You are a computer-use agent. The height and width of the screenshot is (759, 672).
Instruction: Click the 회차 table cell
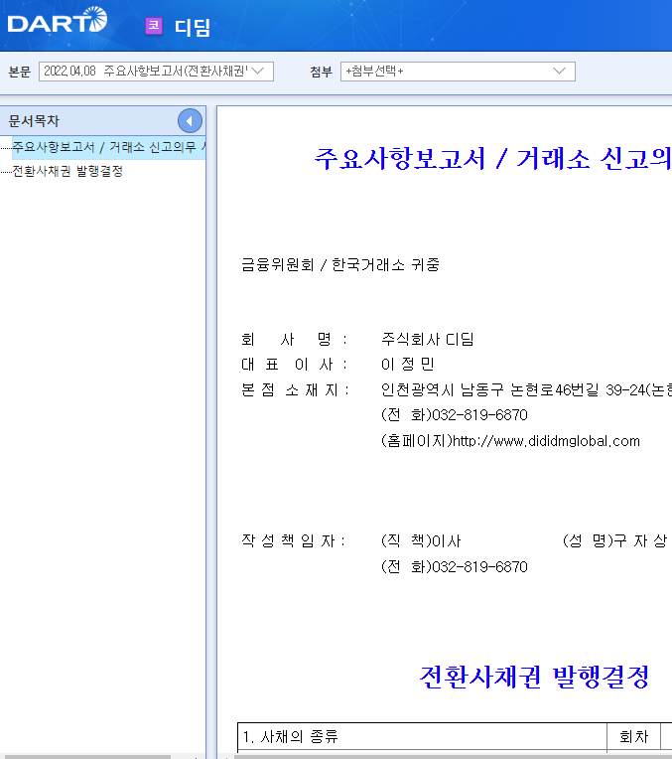pos(633,737)
